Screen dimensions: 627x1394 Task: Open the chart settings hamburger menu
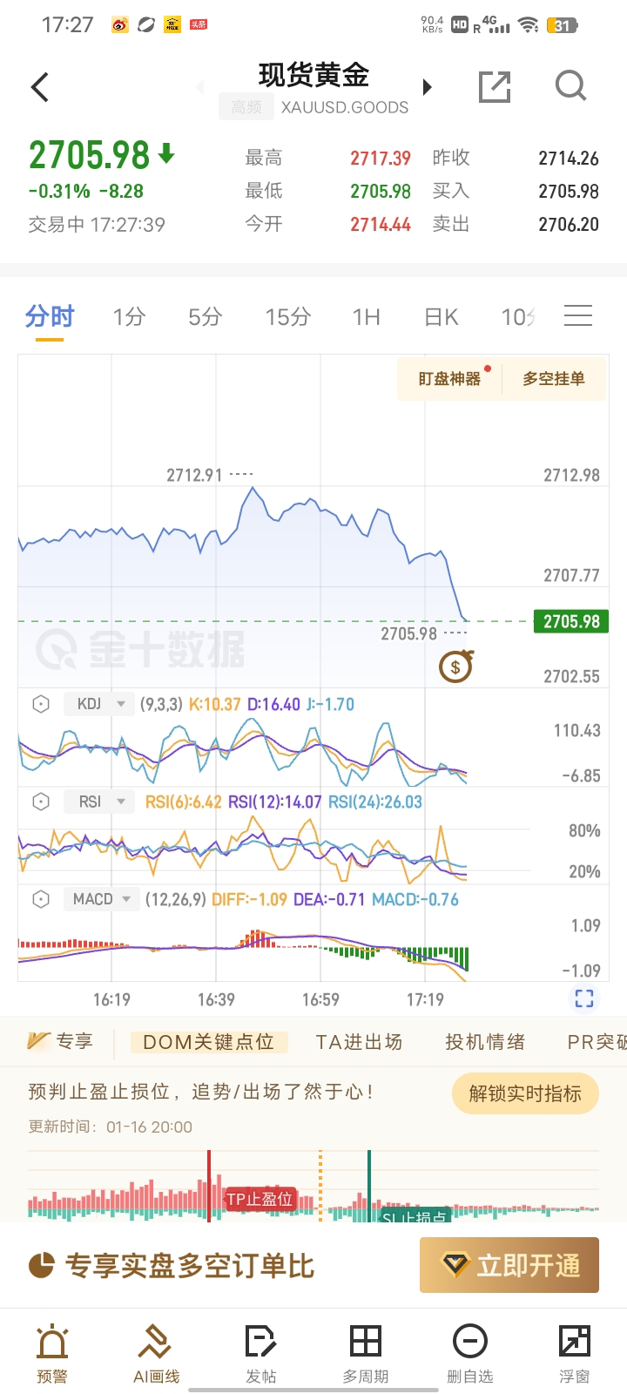[578, 316]
